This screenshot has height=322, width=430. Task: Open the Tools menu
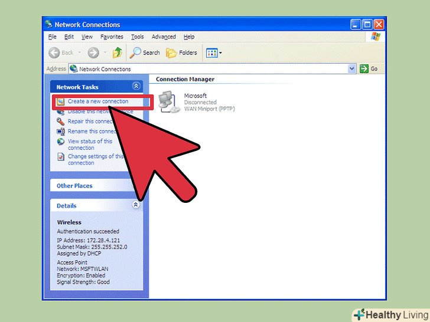coord(137,37)
